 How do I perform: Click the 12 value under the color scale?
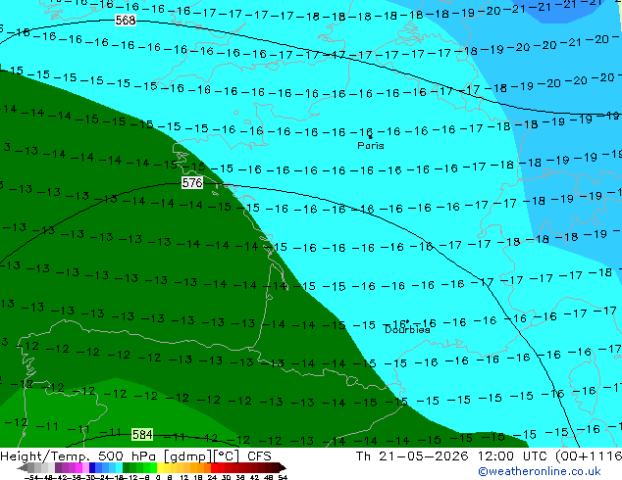[x=184, y=478]
